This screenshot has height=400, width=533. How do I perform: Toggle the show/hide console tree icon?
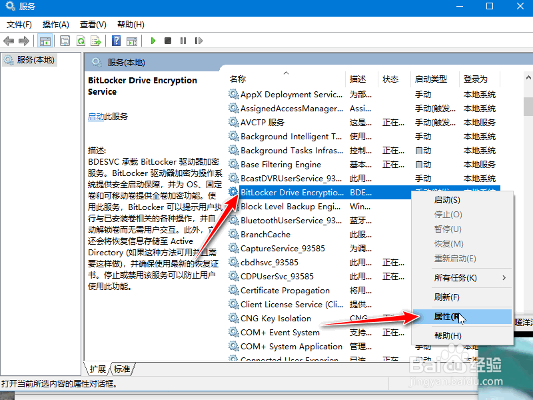pos(45,41)
